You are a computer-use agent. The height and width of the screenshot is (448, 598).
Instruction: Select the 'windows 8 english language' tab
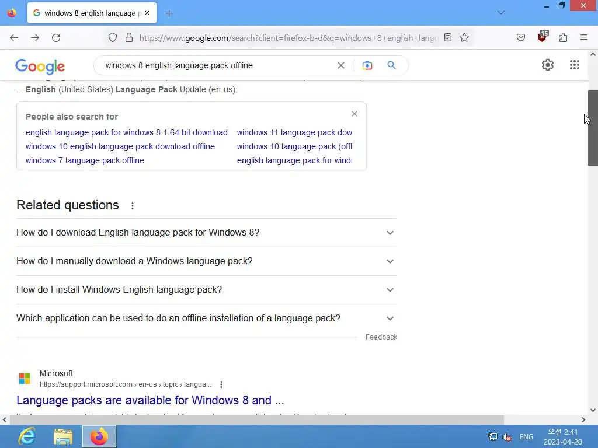(92, 13)
